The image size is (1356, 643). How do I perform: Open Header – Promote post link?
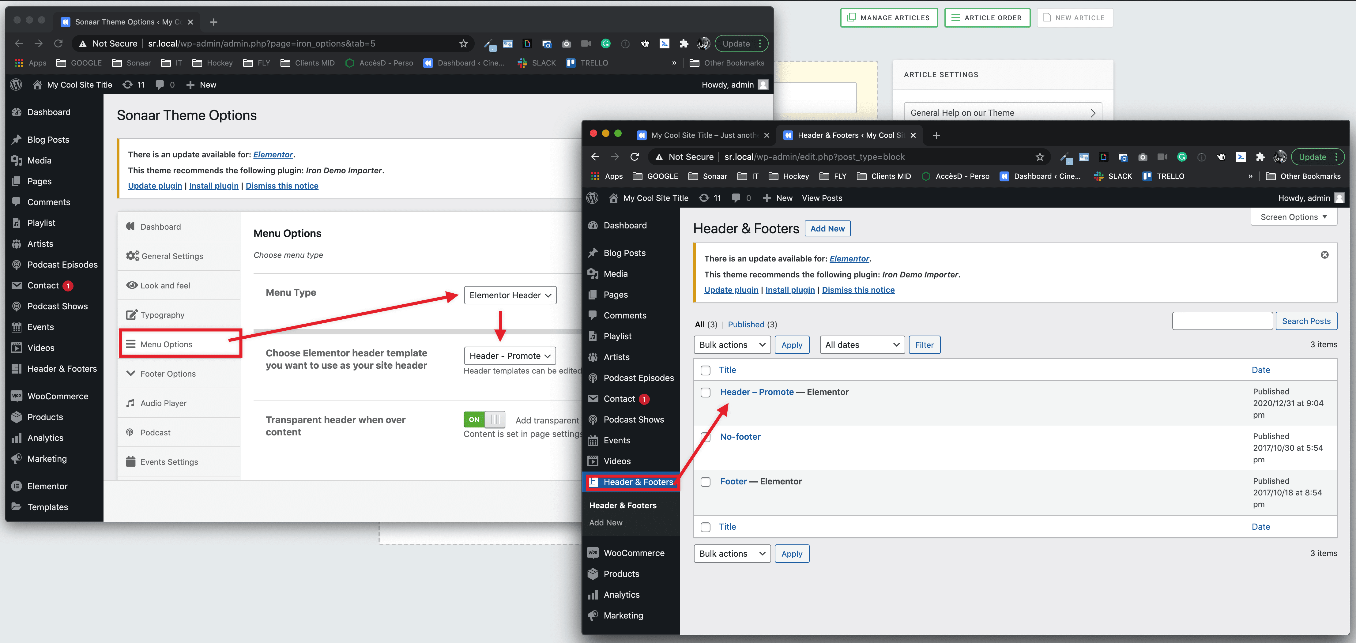(x=756, y=392)
